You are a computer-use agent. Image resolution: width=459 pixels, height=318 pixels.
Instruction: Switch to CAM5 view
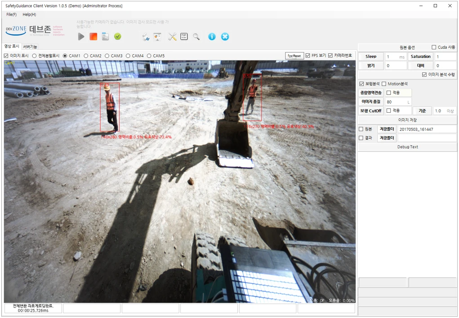point(149,56)
